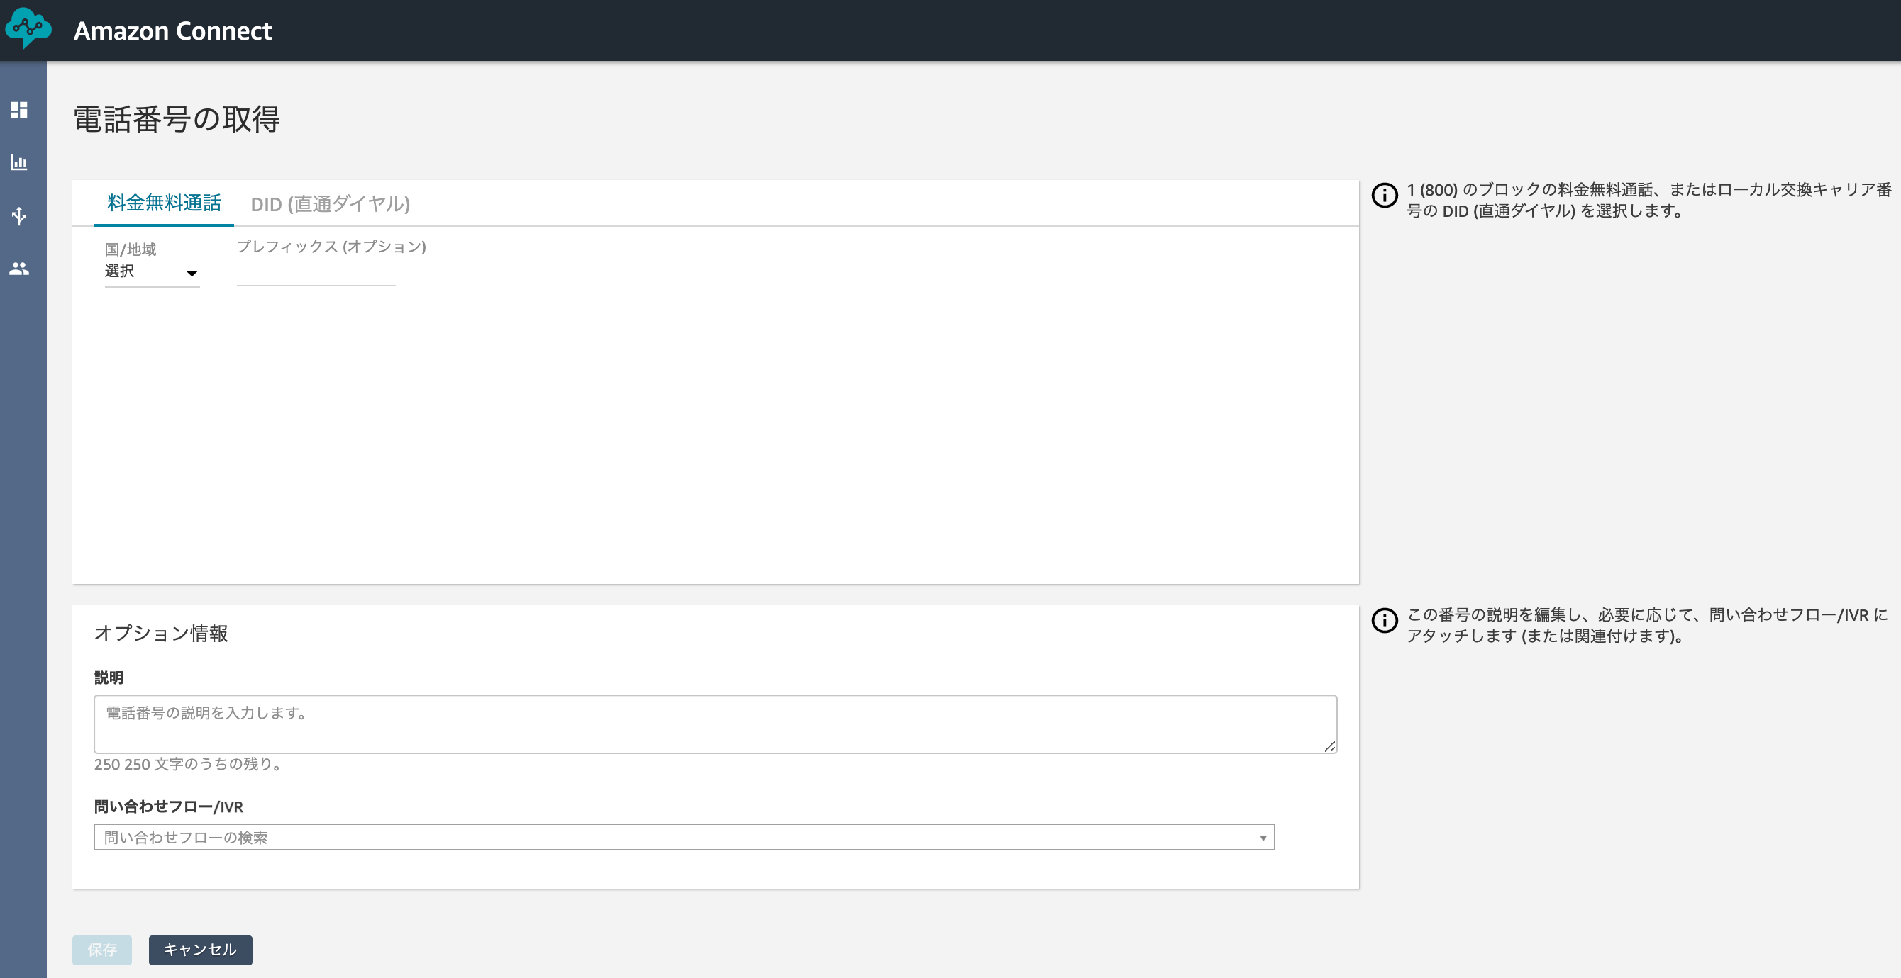Open the dashboard grid icon in sidebar
1901x978 pixels.
tap(19, 110)
